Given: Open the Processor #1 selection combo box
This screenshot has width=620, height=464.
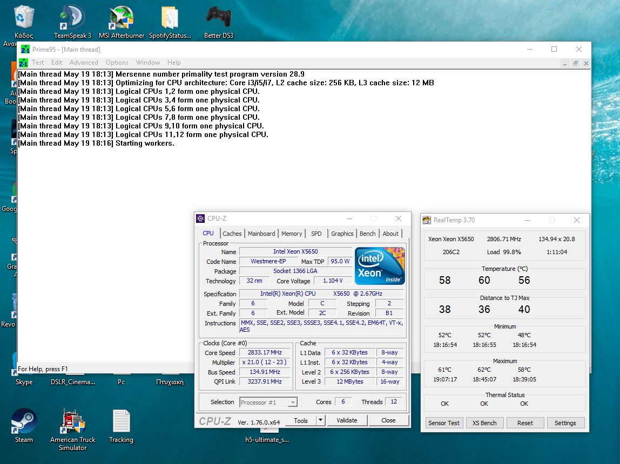Looking at the screenshot, I should [x=268, y=402].
